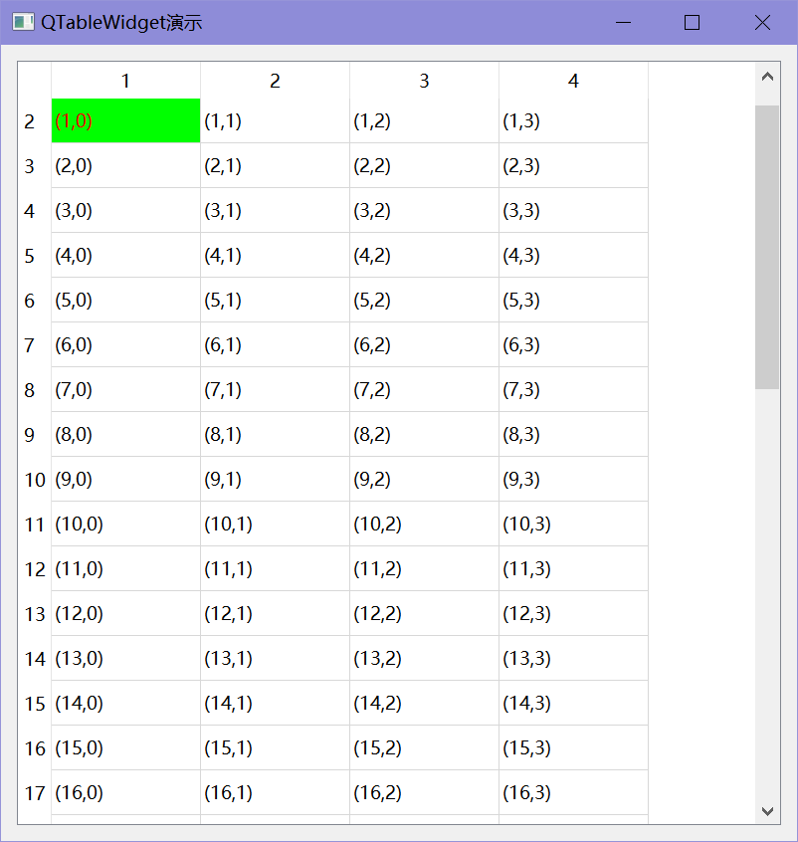Image resolution: width=798 pixels, height=842 pixels.
Task: Click column header 2
Action: click(275, 81)
